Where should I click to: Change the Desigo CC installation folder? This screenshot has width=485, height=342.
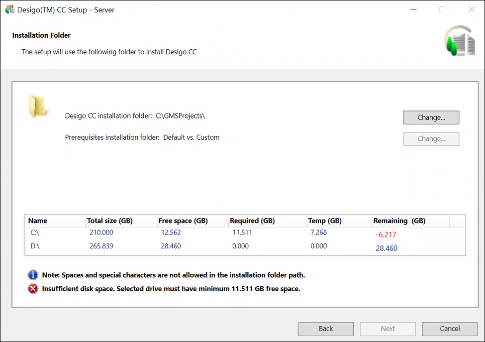tap(431, 117)
